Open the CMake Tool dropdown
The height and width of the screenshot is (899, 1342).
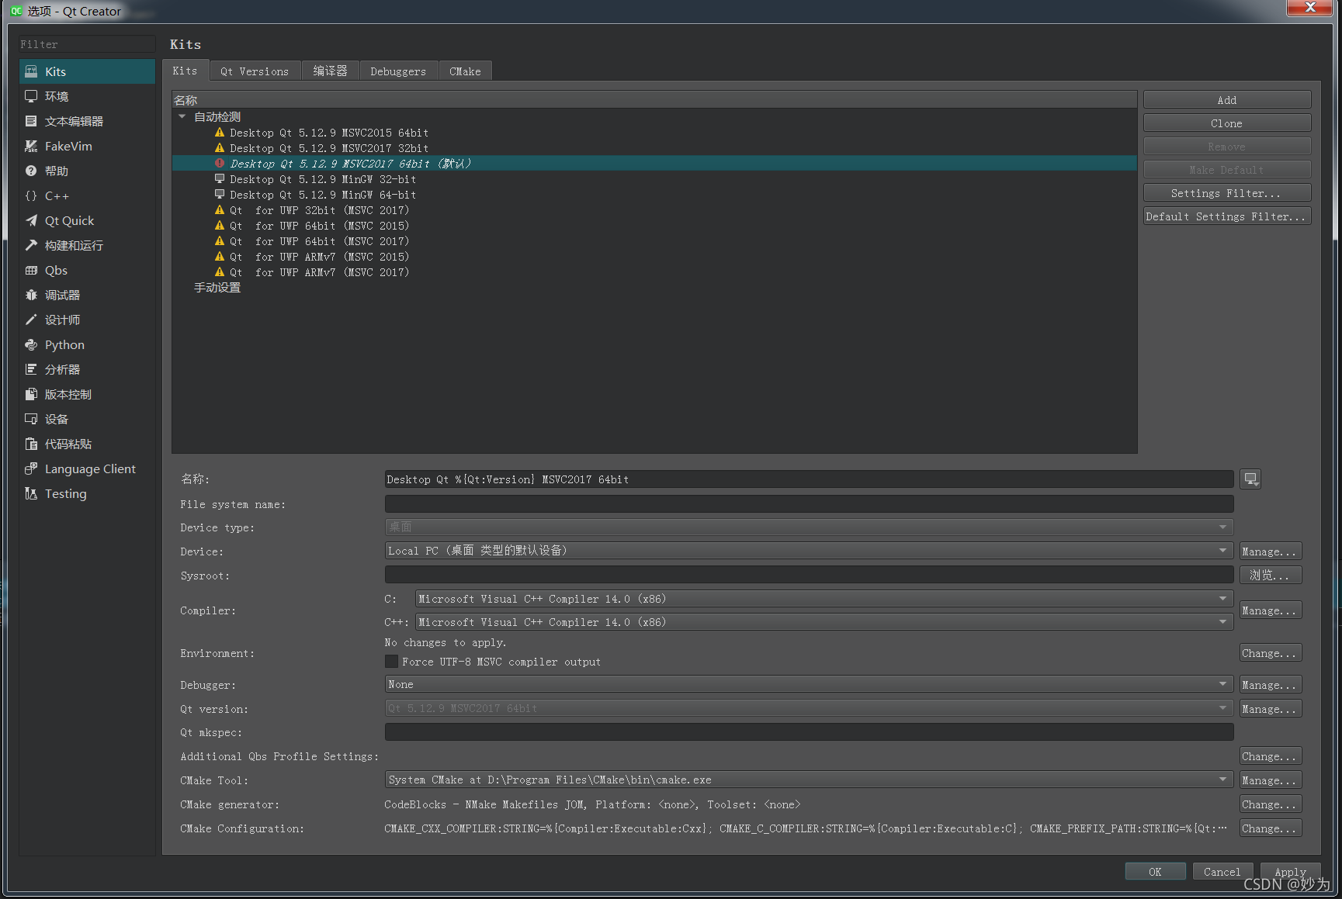809,780
